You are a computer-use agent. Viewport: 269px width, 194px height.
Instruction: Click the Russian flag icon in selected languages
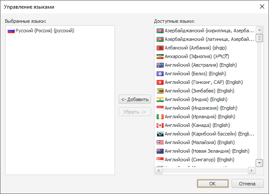[x=11, y=31]
